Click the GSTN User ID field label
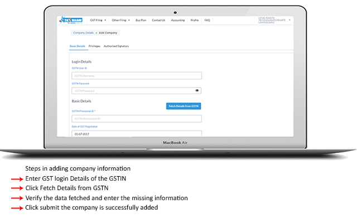The image size is (357, 223). pyautogui.click(x=79, y=68)
